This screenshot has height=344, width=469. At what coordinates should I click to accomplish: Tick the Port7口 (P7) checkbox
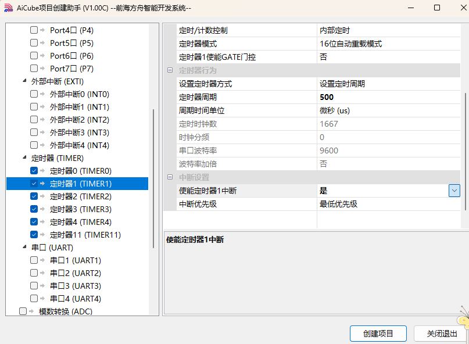pyautogui.click(x=34, y=69)
